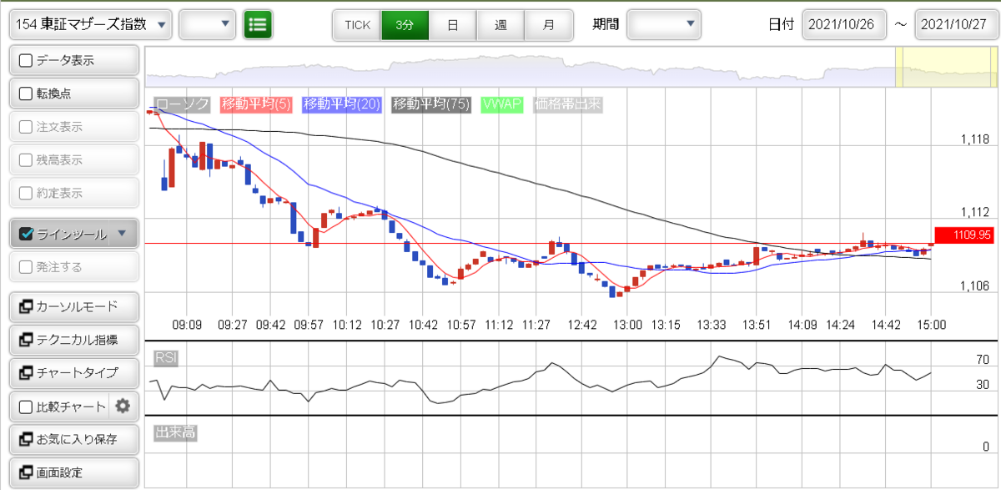Screen dimensions: 1001x490
Task: Switch to the 日 daily tab
Action: coord(453,25)
